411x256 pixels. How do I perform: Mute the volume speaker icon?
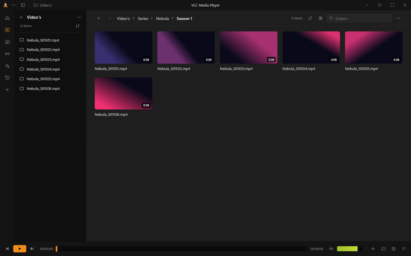coord(331,249)
